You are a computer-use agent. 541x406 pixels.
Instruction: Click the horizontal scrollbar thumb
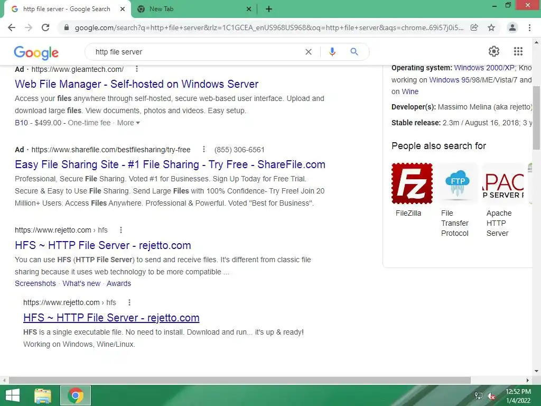(240, 380)
